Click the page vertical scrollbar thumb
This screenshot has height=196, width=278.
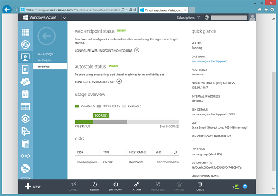click(x=274, y=122)
